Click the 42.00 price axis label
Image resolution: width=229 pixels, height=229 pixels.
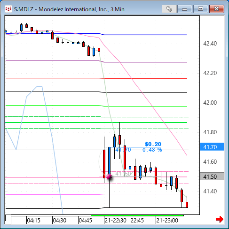210,103
